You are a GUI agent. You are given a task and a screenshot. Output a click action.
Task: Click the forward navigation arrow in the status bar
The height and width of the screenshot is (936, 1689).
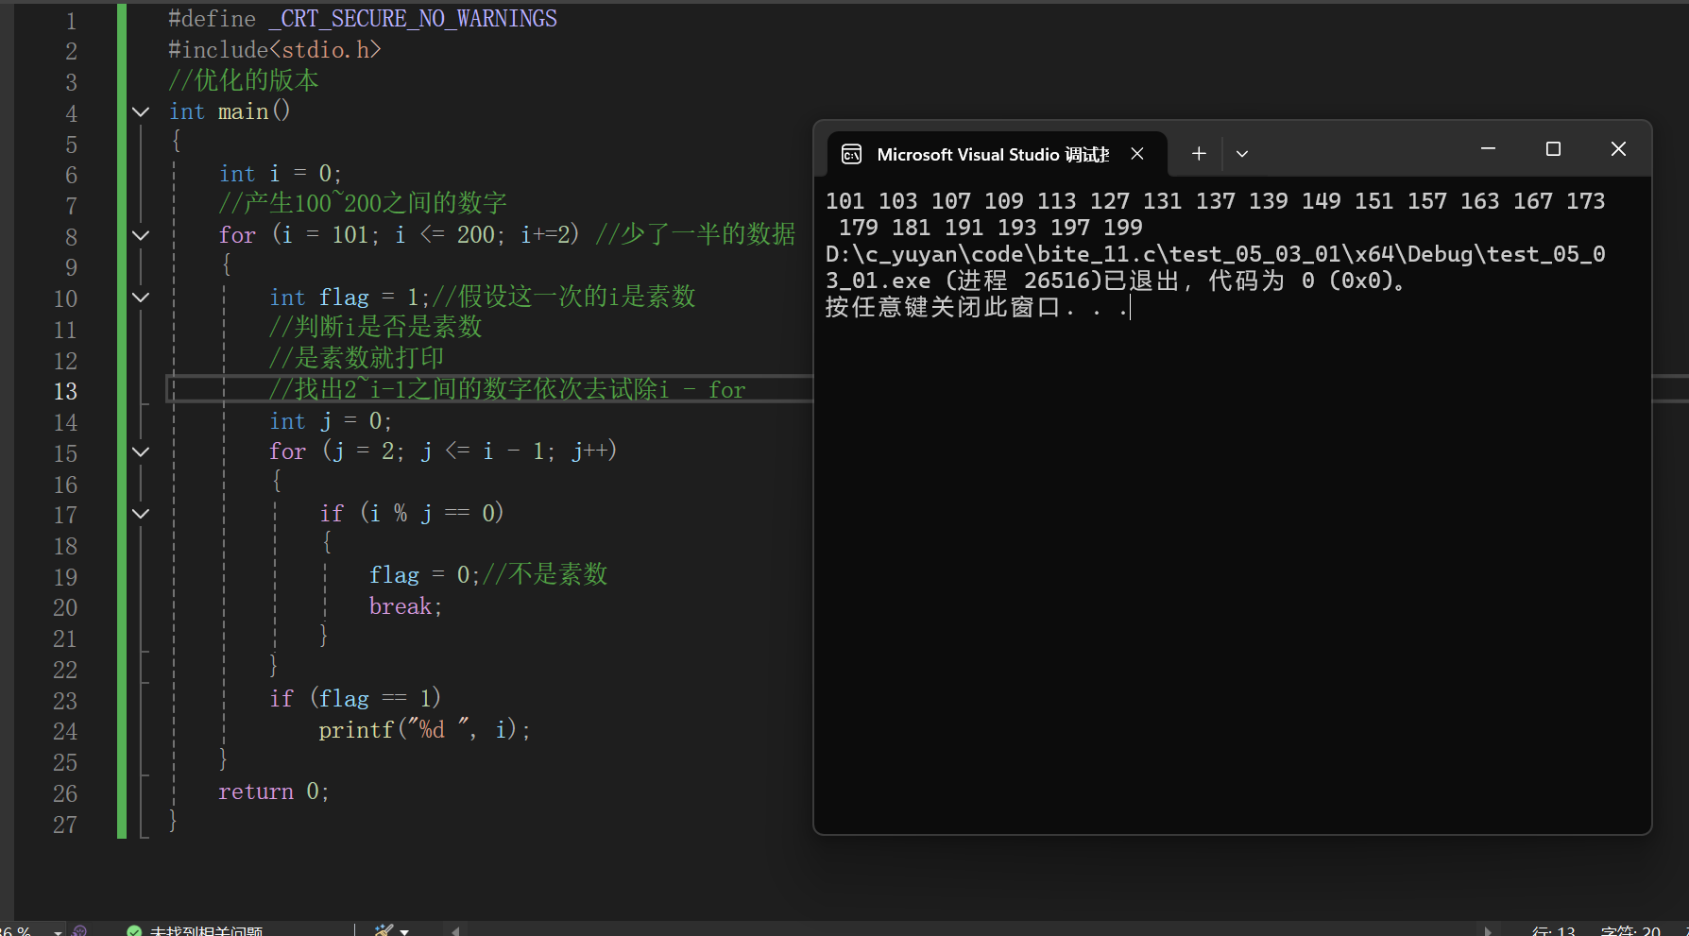[x=1490, y=929]
